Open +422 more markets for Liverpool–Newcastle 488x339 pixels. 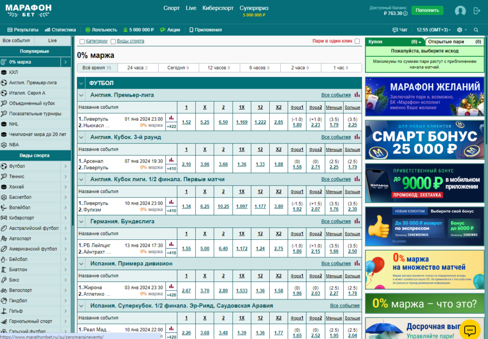tap(172, 126)
